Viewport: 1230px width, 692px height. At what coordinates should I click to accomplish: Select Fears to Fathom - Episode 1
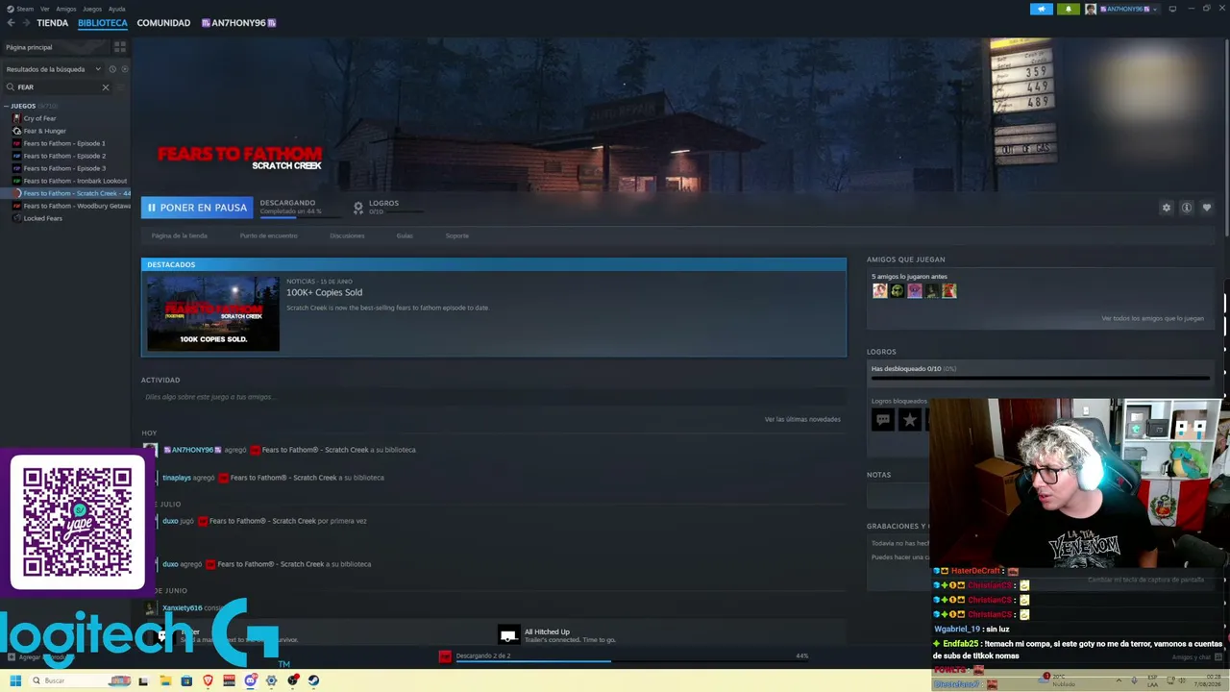click(64, 143)
